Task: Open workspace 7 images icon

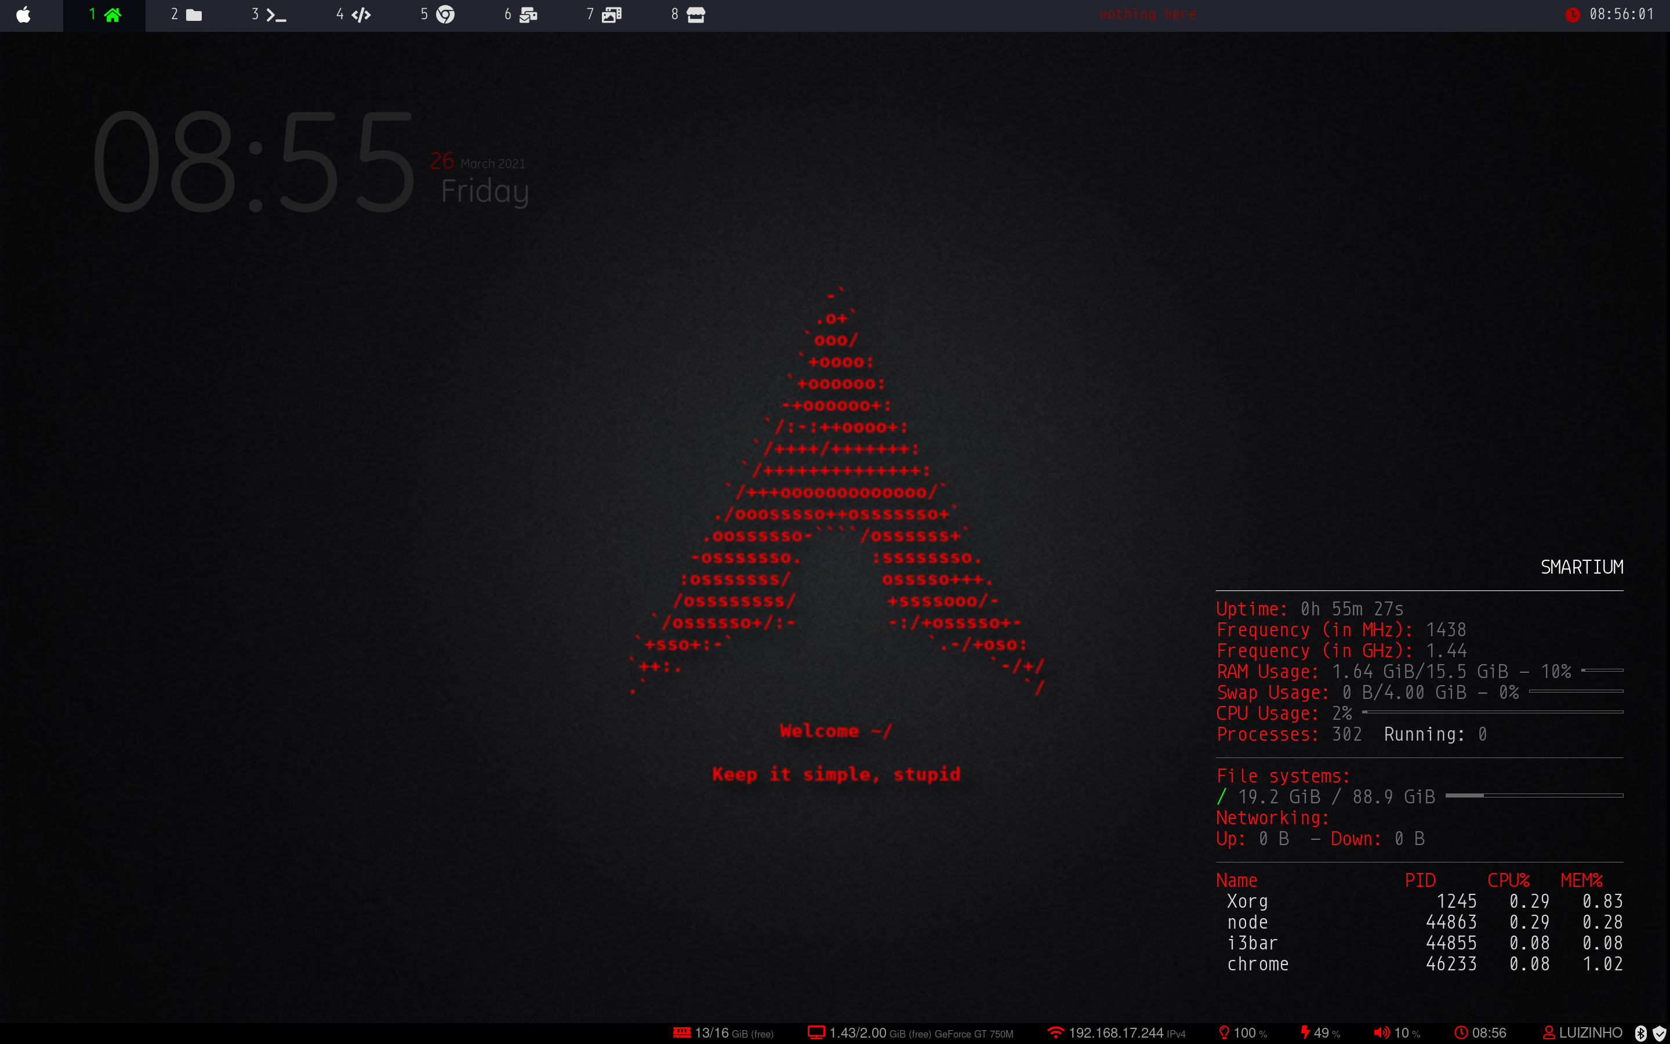Action: [x=611, y=14]
